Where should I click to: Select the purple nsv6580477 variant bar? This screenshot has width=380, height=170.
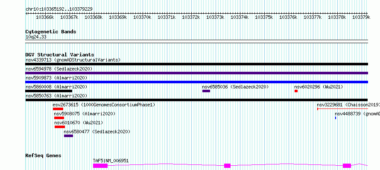[68, 136]
